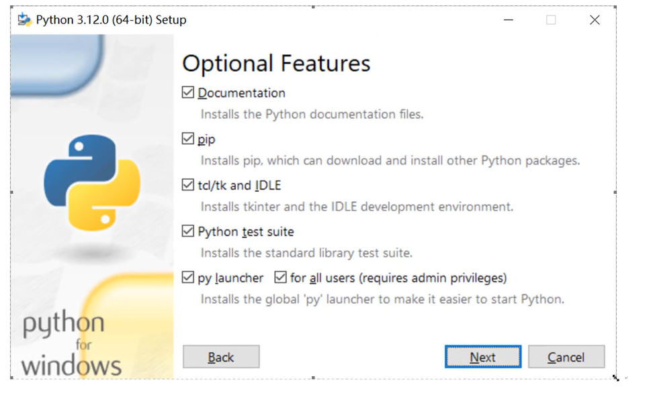Click the Python installer icon in title bar
647x397 pixels.
25,19
